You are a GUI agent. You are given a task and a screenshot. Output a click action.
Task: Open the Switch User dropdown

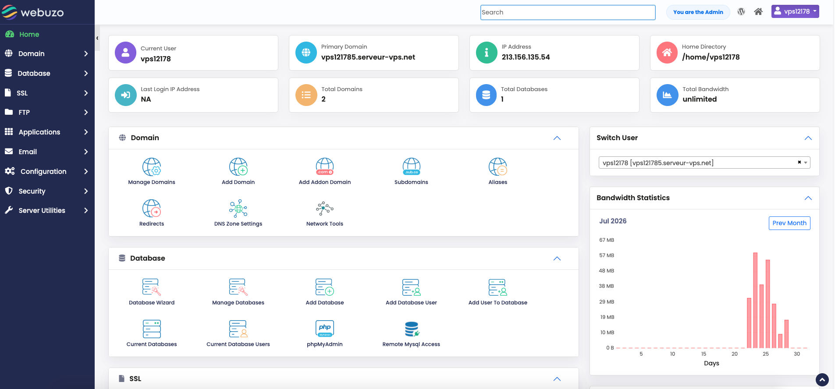click(x=704, y=163)
